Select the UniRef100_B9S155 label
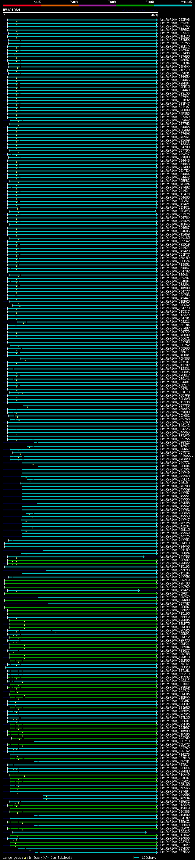 175,93
